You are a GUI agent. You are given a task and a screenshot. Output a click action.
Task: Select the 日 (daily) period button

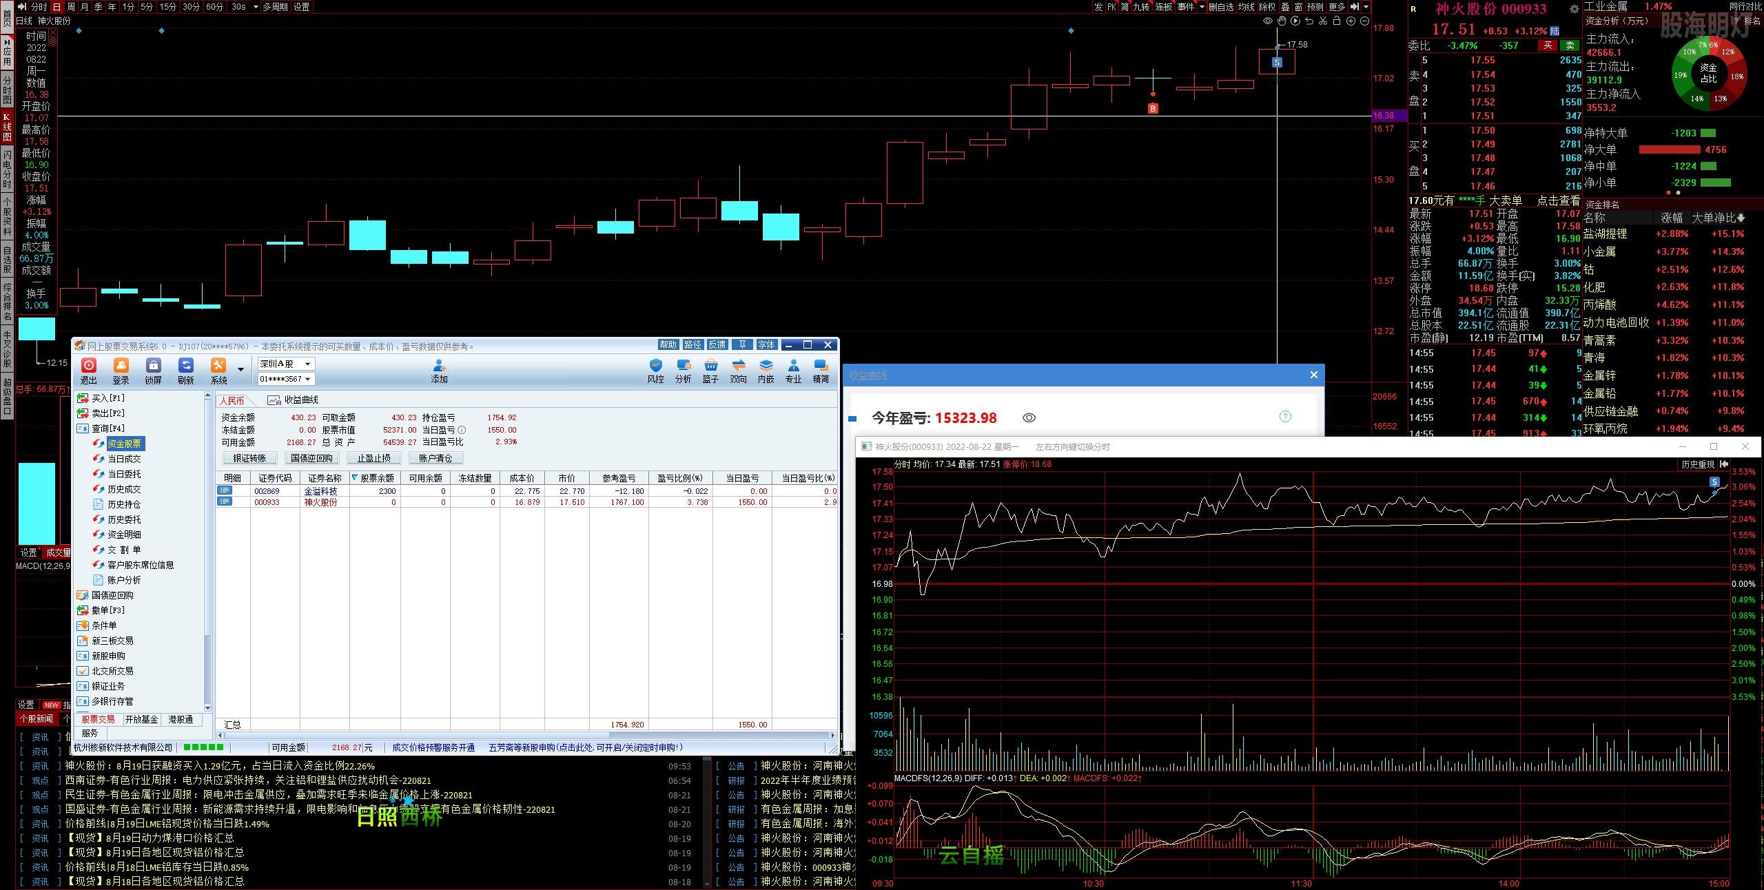pyautogui.click(x=57, y=7)
